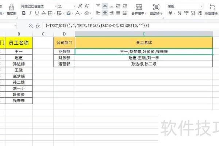219x146 pixels.
Task: Click the decrease indent icon
Action: coord(118,6)
